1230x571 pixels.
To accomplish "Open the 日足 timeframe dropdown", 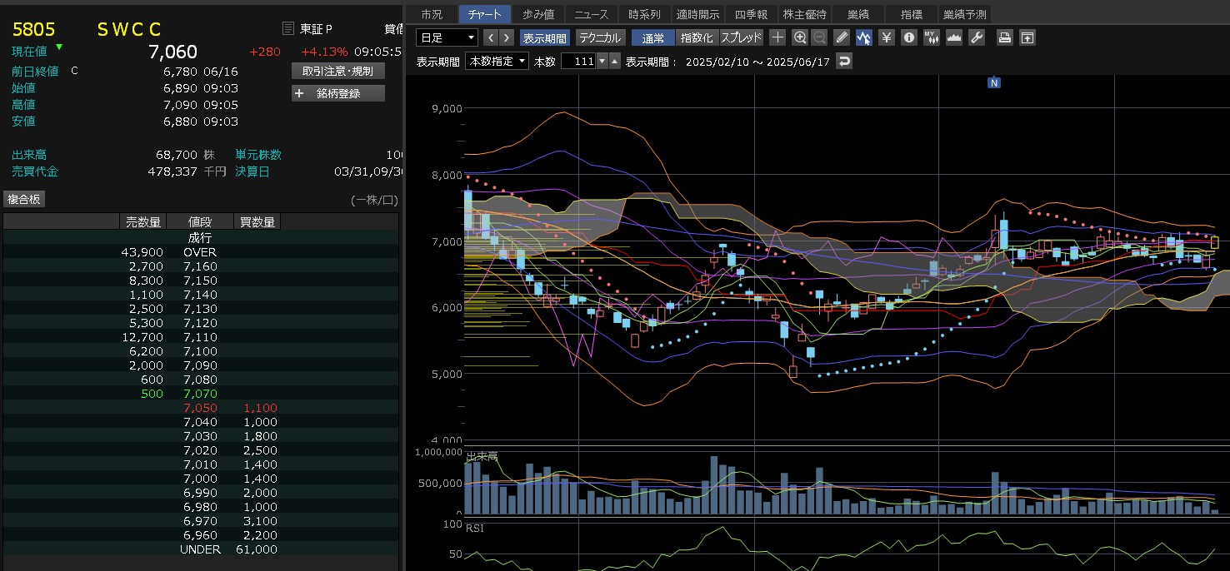I will coord(447,37).
